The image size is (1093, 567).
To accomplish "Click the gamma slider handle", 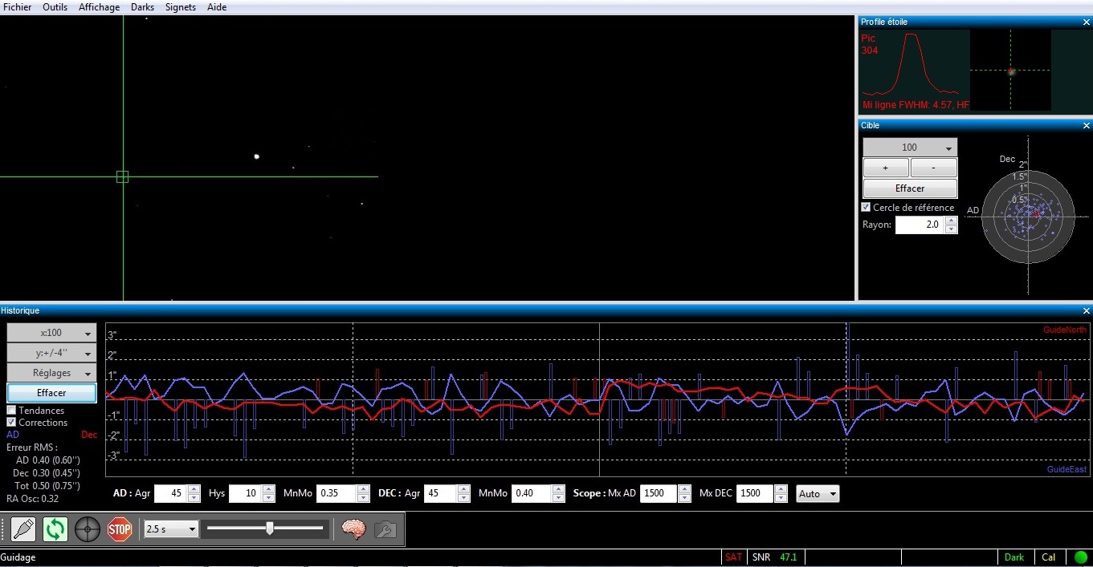I will (270, 528).
